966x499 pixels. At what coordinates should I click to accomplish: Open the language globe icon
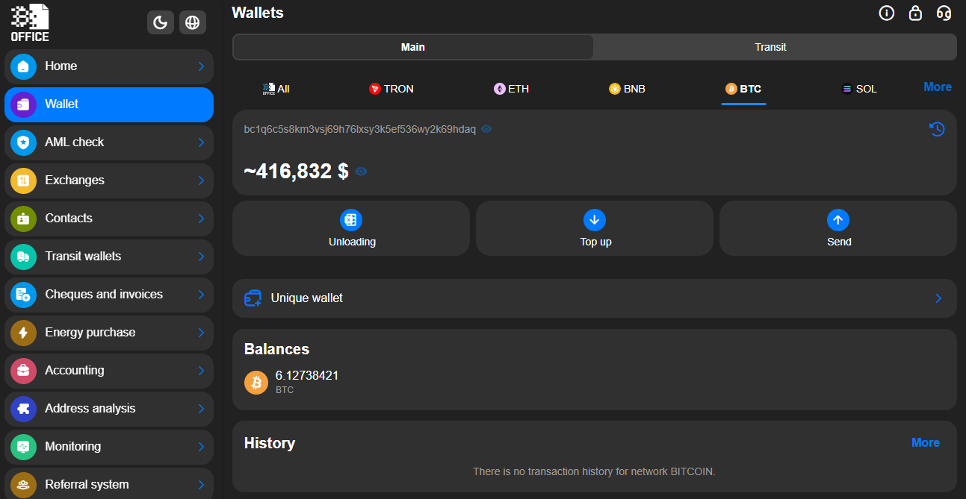point(192,22)
